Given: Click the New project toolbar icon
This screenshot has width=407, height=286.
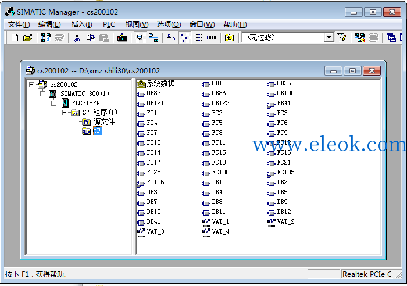Looking at the screenshot, I should [15, 38].
